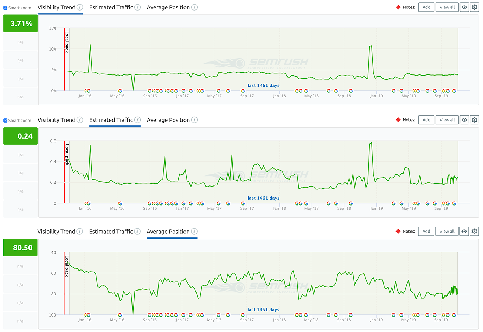Screen dimensions: 483x332
Task: Switch top panel to Estimated Traffic tab
Action: click(111, 7)
